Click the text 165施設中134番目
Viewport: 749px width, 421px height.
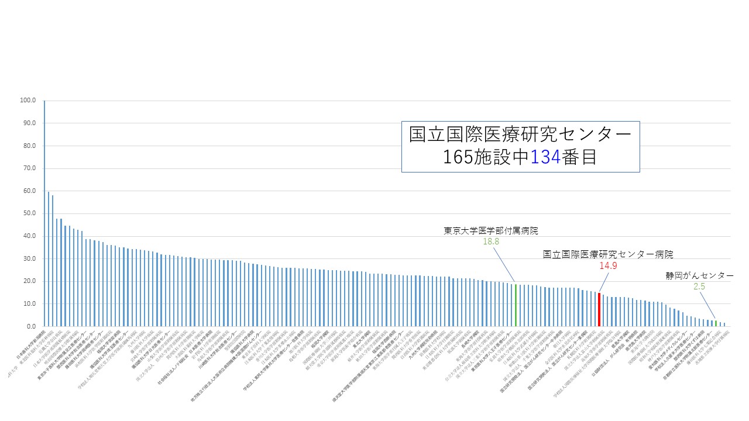tap(520, 158)
